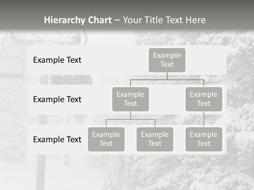Click the middle row's "Example Text" label
Viewport: 254px width, 190px height.
click(x=57, y=99)
